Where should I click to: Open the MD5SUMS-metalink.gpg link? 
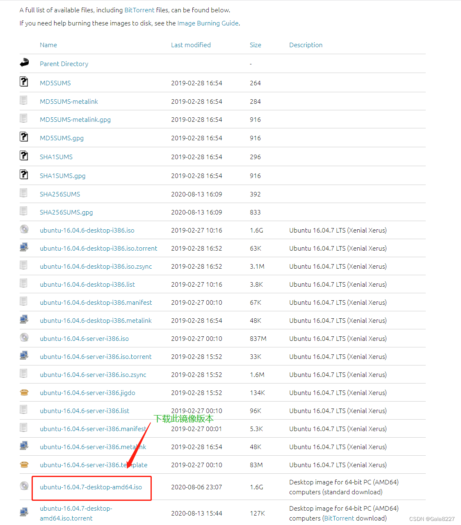pyautogui.click(x=75, y=119)
